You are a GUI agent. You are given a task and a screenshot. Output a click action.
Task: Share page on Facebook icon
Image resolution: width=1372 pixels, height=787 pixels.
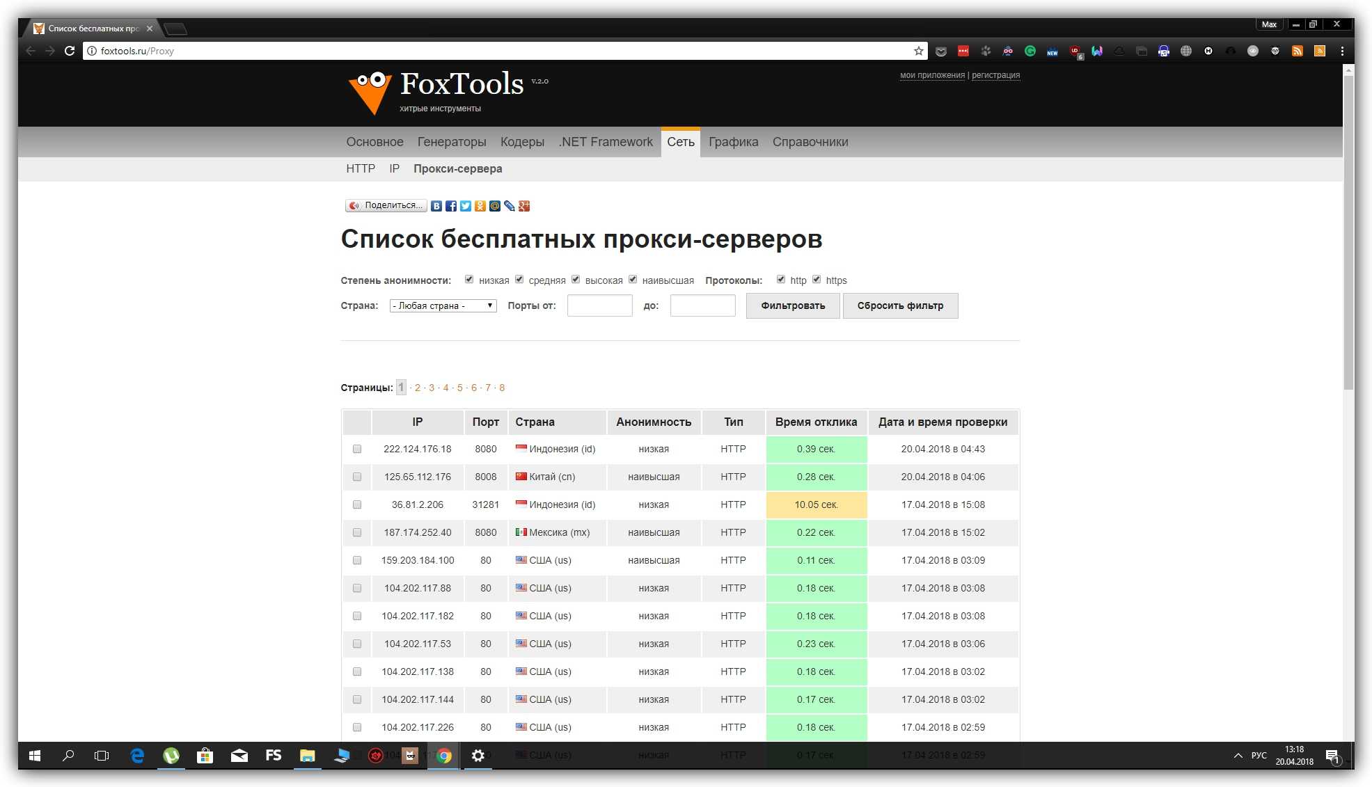tap(451, 206)
